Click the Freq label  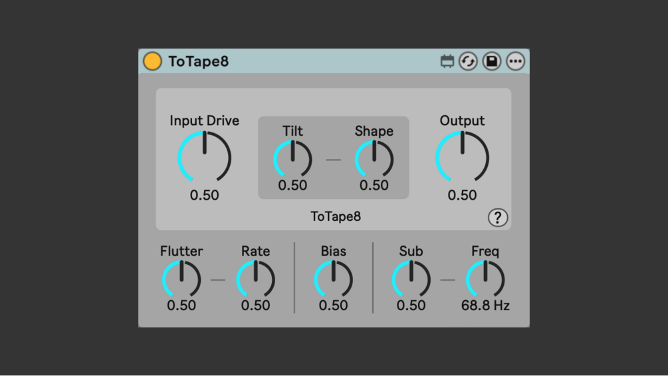(485, 252)
